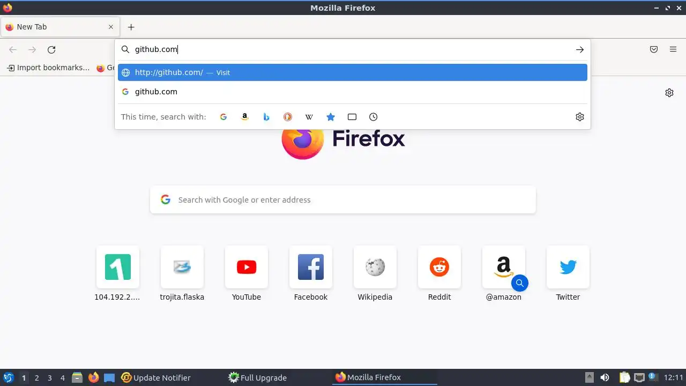Click the Go arrow in the address bar
686x386 pixels.
pos(579,49)
